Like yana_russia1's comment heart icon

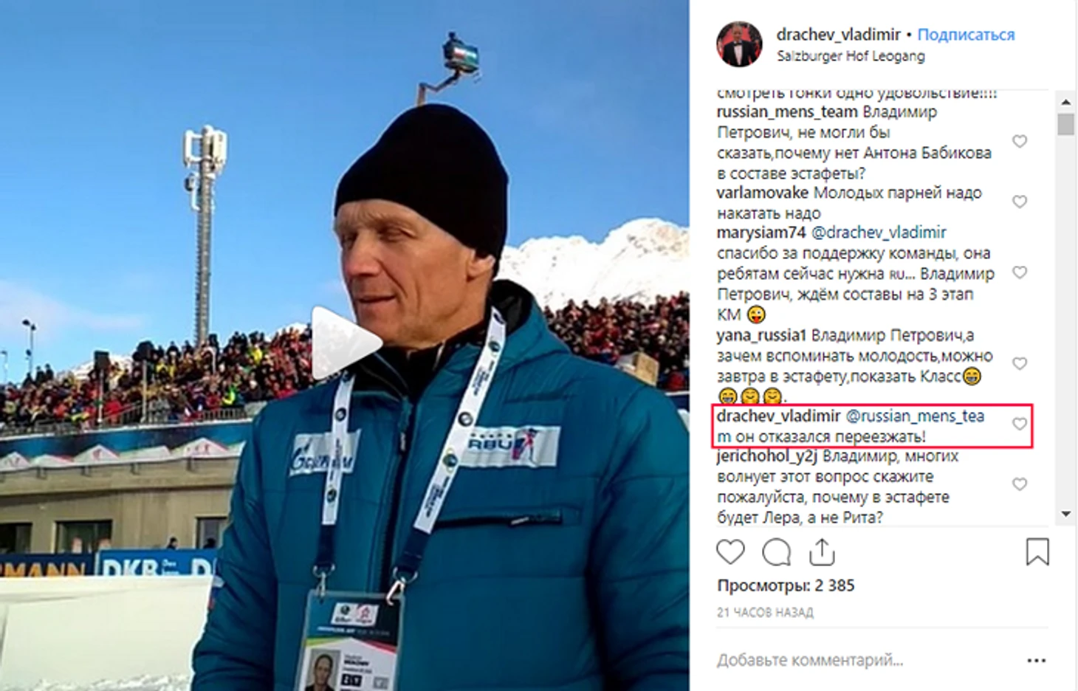[1019, 364]
